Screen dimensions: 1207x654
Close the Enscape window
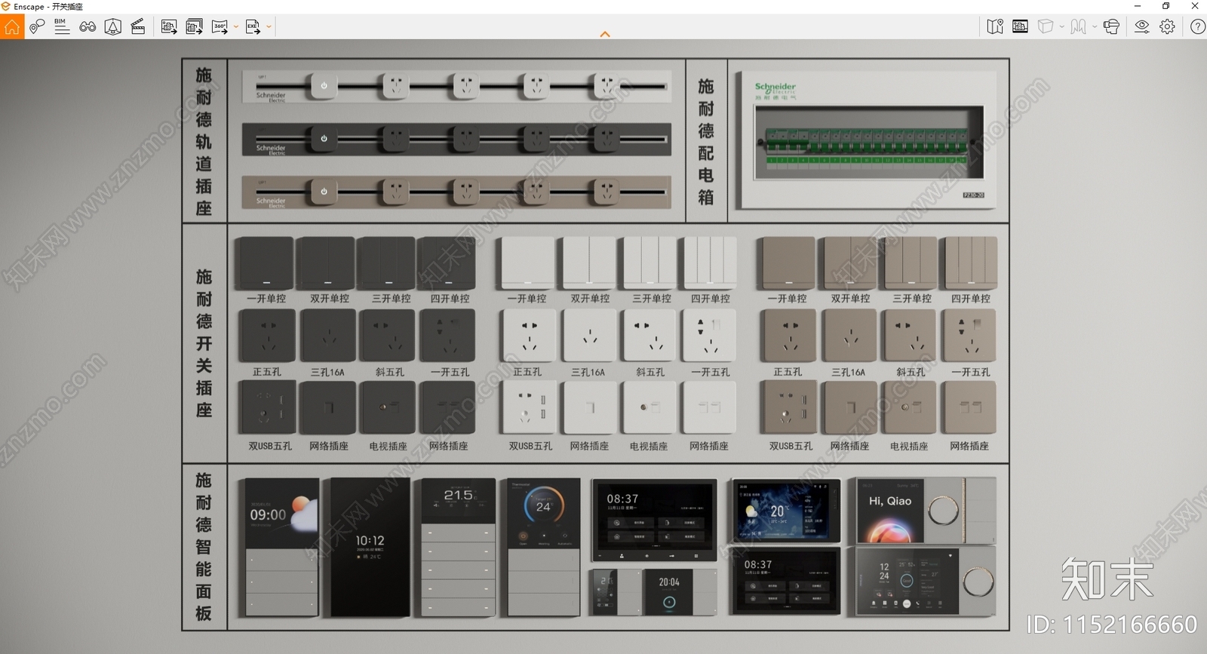pos(1194,6)
